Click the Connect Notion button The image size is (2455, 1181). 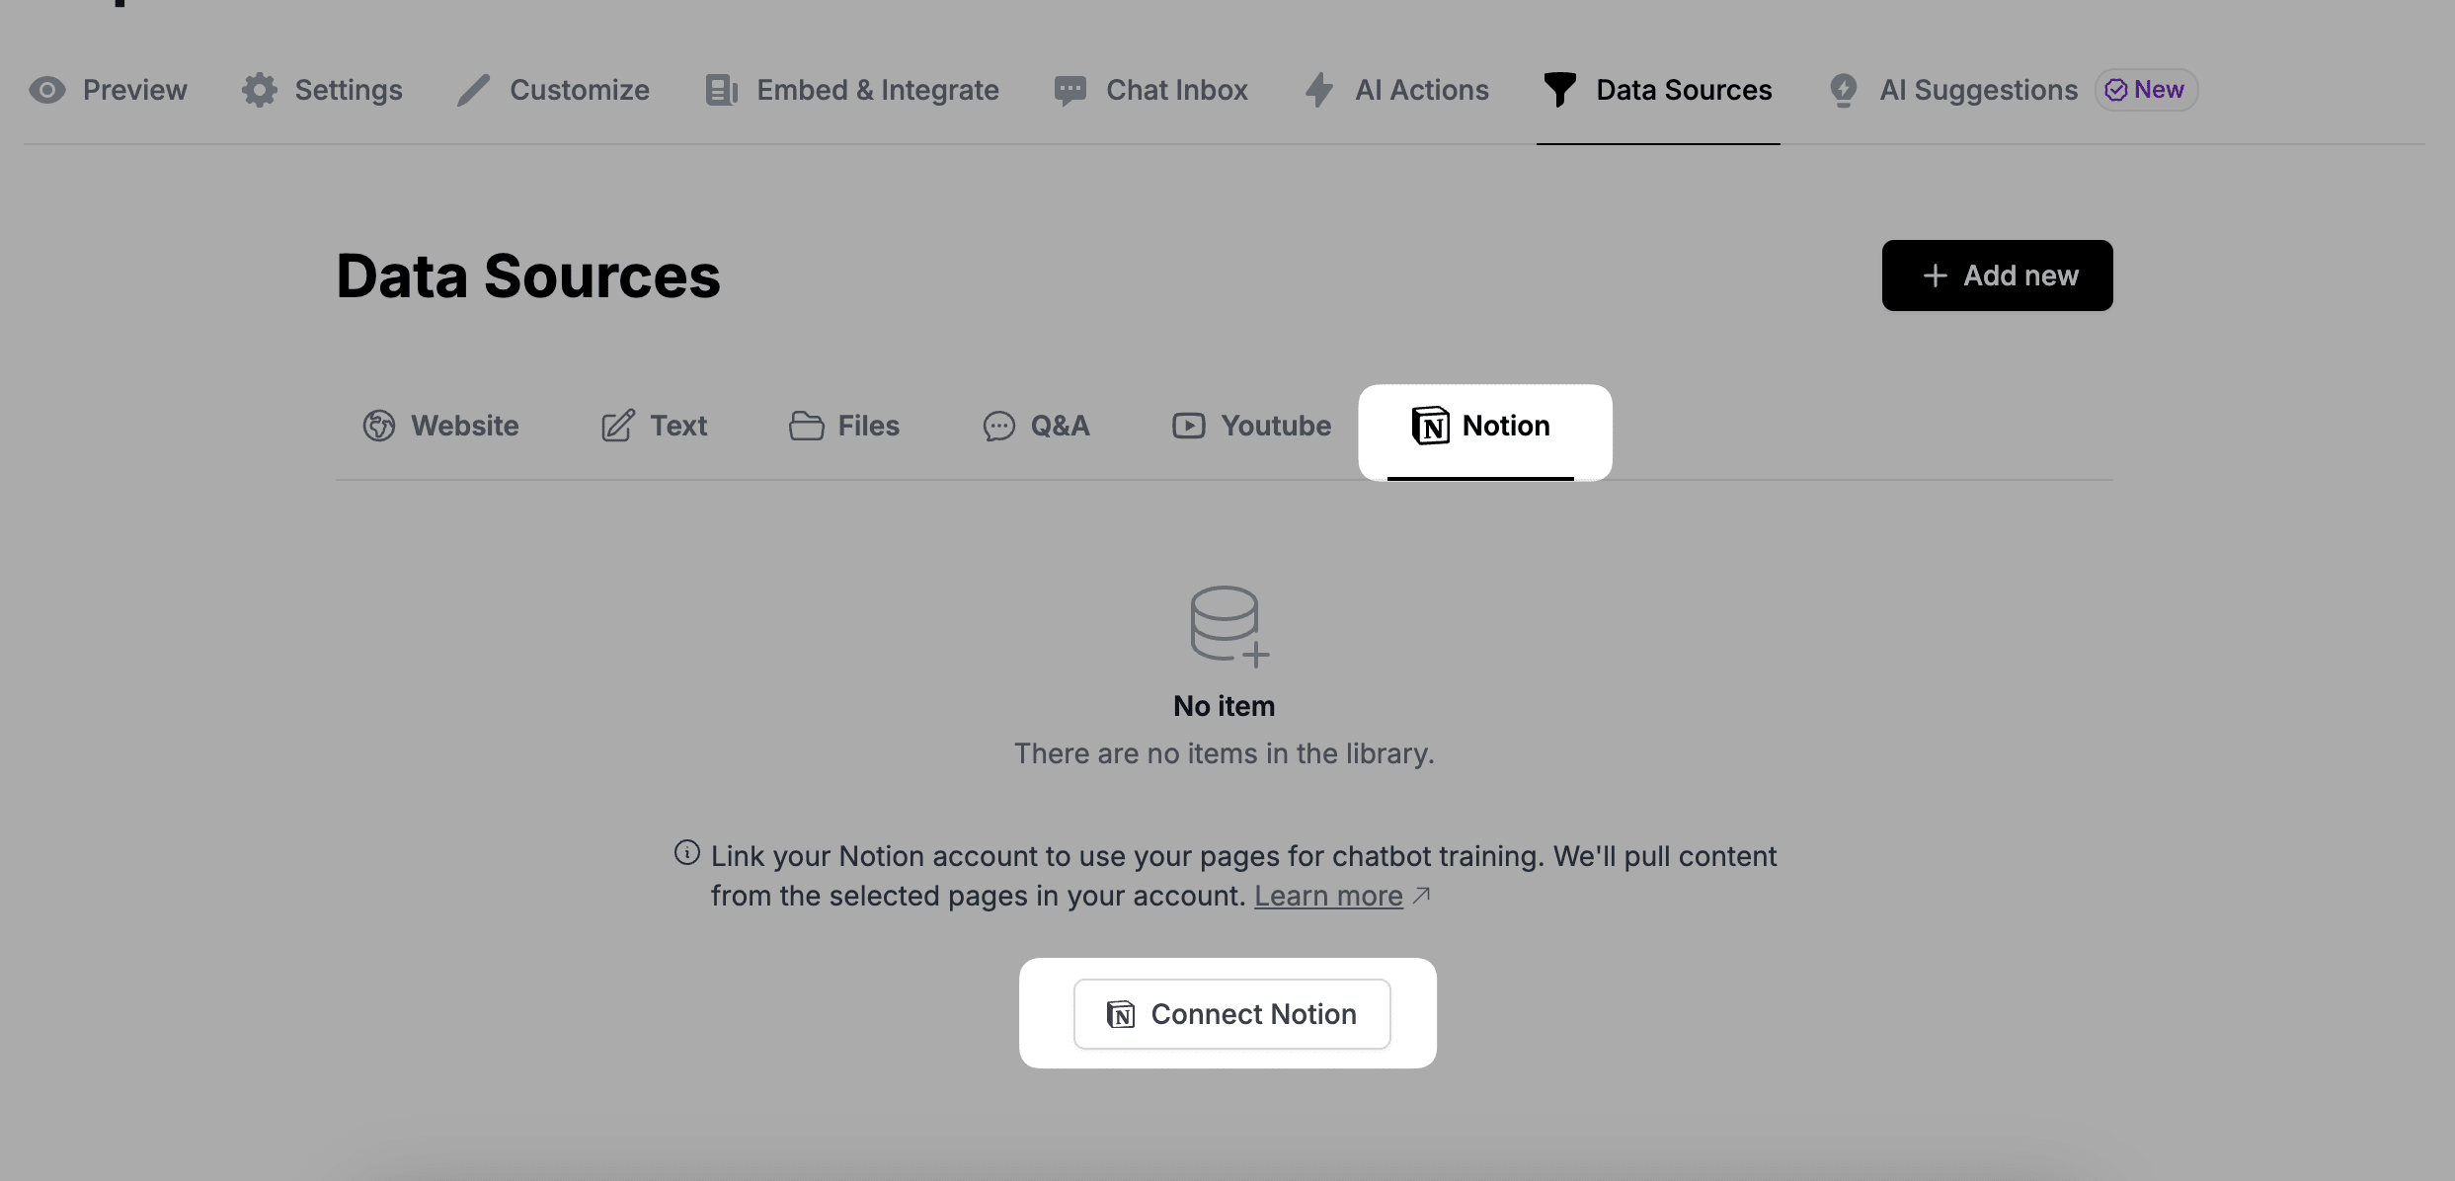tap(1230, 1013)
